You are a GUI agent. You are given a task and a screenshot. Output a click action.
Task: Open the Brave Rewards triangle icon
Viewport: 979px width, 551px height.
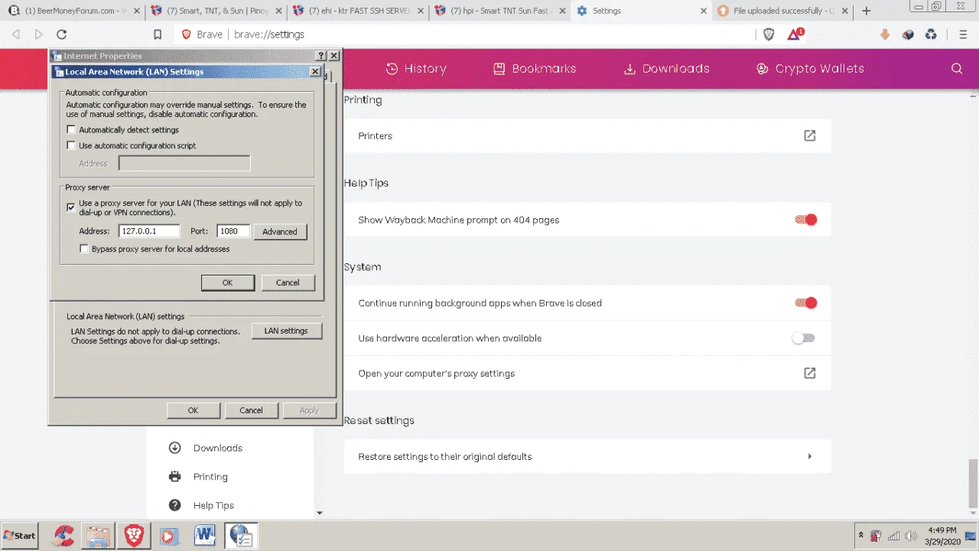coord(795,34)
